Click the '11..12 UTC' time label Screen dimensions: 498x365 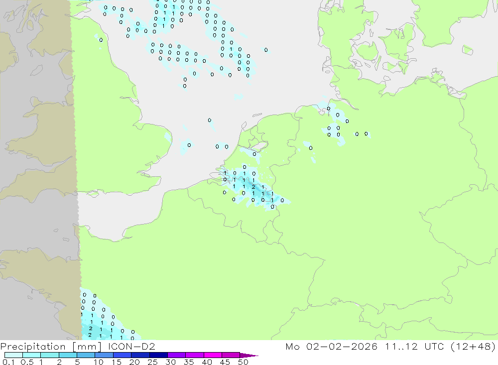click(x=414, y=346)
